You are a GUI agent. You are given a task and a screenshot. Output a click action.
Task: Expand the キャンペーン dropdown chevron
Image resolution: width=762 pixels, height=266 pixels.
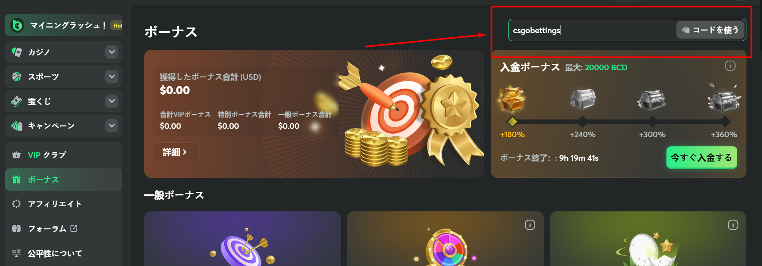tap(112, 126)
